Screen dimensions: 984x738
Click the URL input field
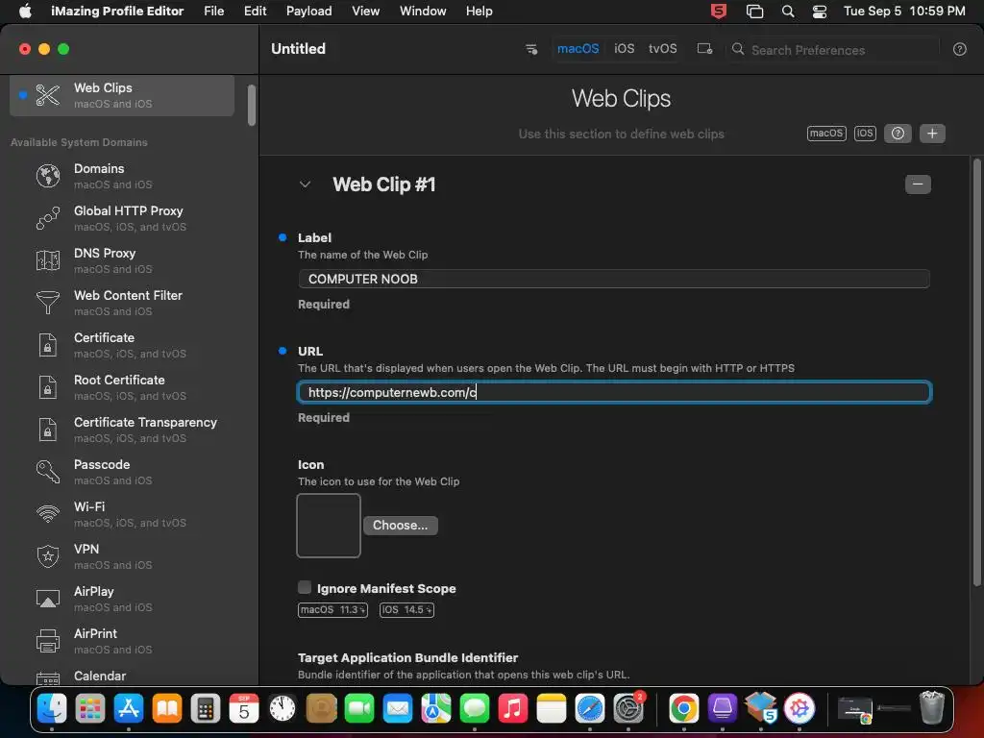pos(614,392)
